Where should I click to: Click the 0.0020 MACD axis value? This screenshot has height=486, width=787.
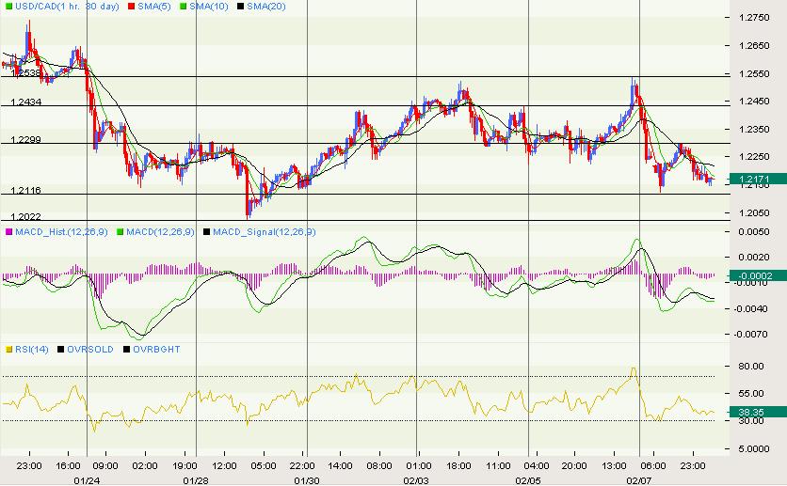tap(754, 257)
